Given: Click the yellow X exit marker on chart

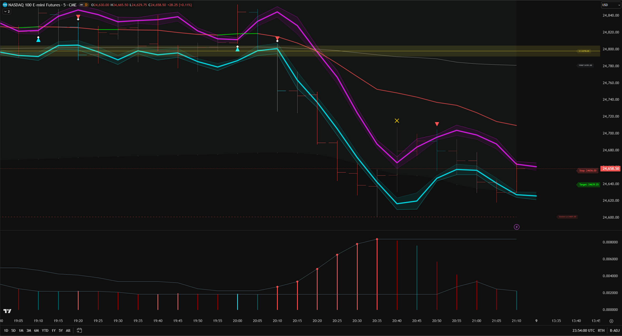Looking at the screenshot, I should point(397,121).
